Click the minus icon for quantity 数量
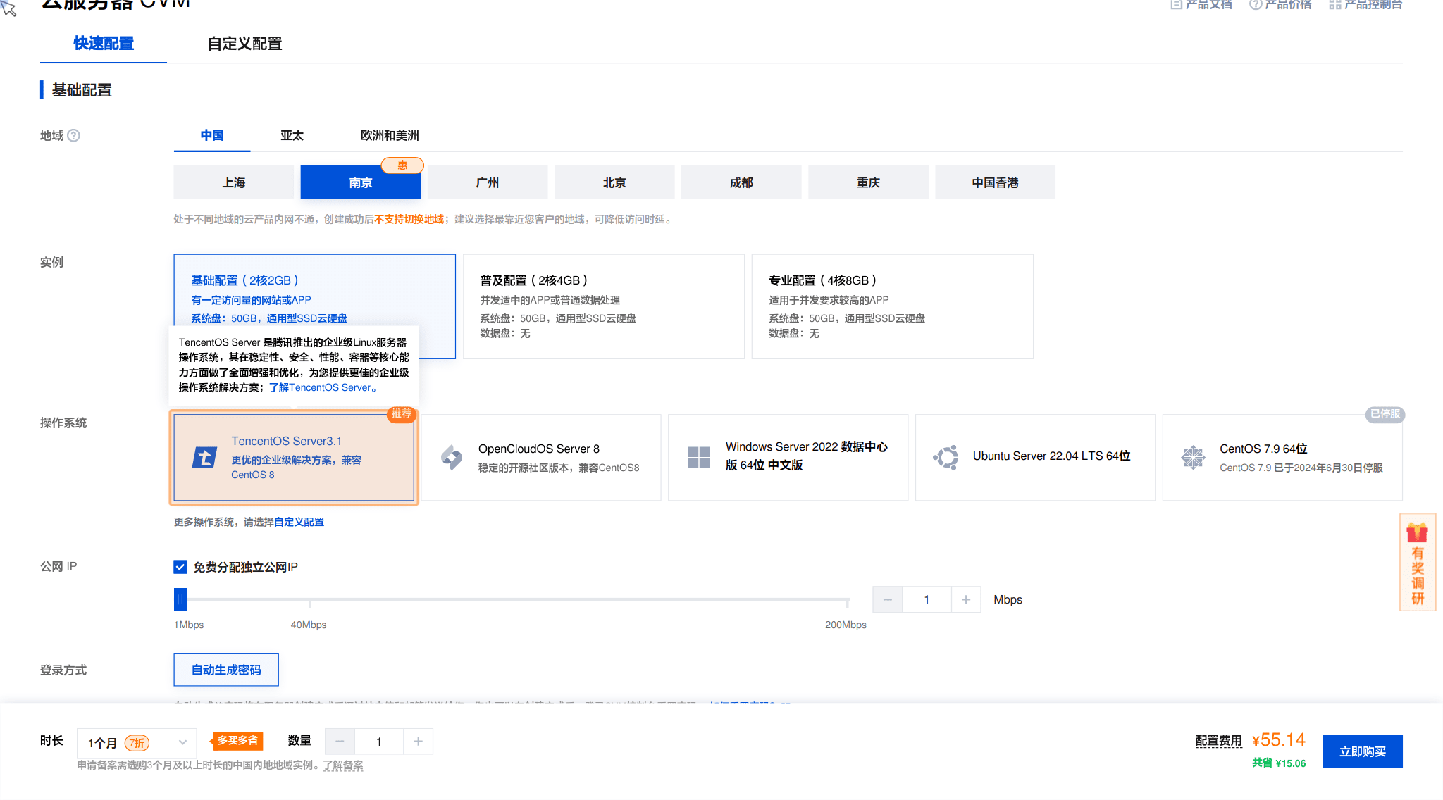Image resolution: width=1443 pixels, height=800 pixels. [340, 742]
